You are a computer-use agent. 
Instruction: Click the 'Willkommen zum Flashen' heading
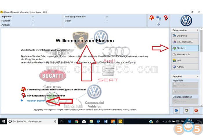pyautogui.click(x=85, y=41)
